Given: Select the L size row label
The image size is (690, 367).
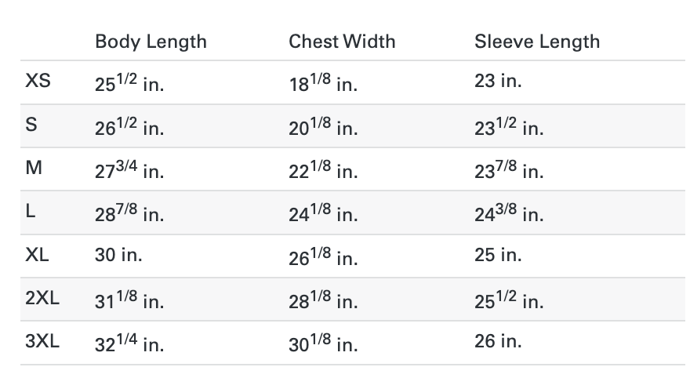Looking at the screenshot, I should (31, 212).
